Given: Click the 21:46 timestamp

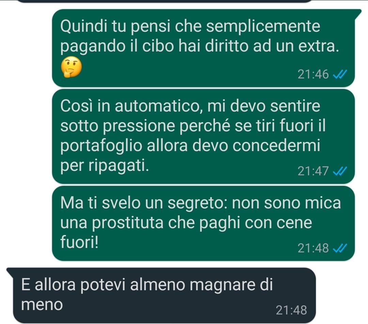Looking at the screenshot, I should (313, 74).
